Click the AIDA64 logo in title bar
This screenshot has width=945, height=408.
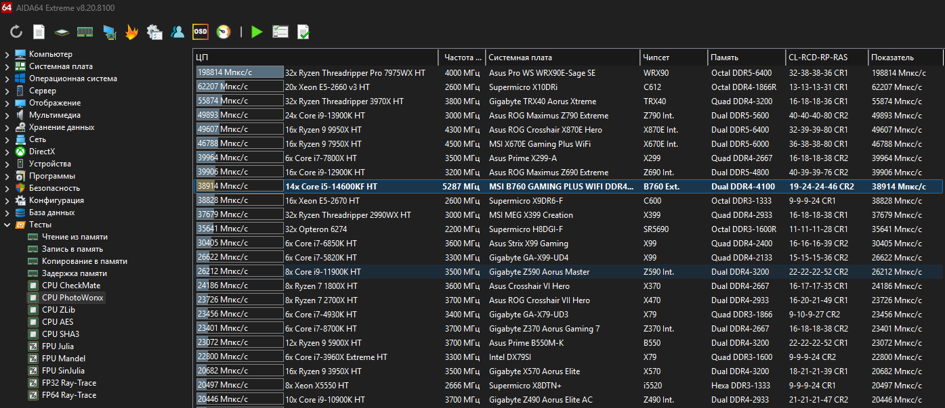pyautogui.click(x=8, y=7)
